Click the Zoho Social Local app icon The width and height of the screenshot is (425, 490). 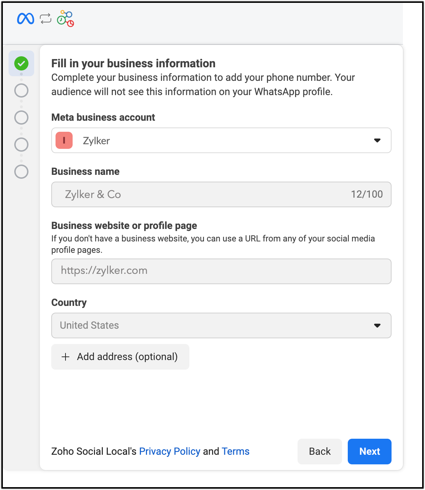65,19
